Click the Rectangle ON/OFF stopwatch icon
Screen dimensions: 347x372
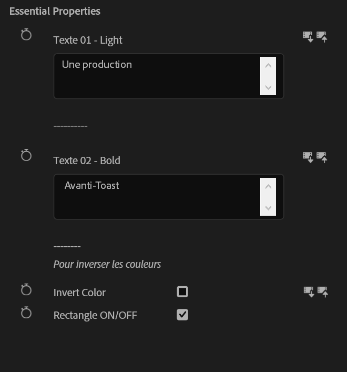click(26, 313)
